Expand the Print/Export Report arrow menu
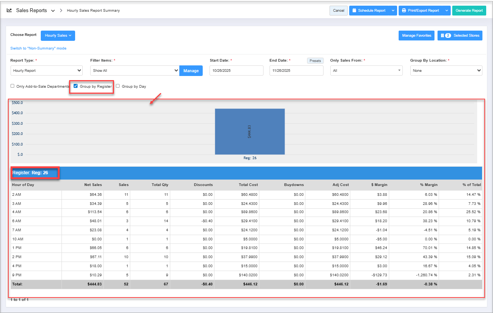Image resolution: width=493 pixels, height=313 pixels. (447, 11)
